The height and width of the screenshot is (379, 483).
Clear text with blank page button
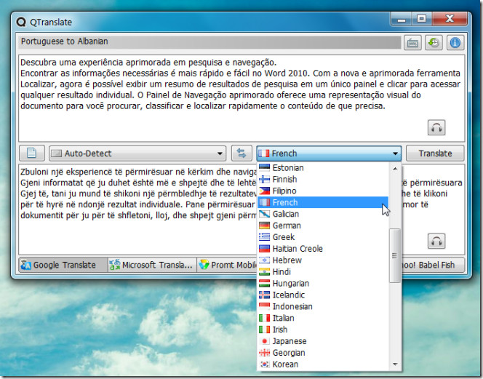(x=32, y=153)
